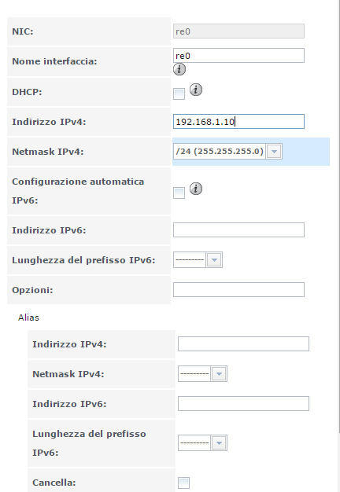Open the Alias Netmask IPv4 dropdown
Screen dimensions: 340x492
202,373
